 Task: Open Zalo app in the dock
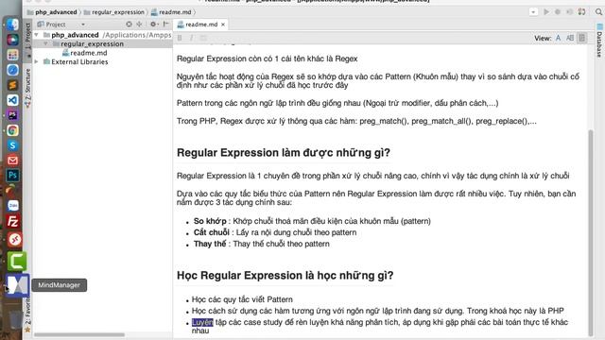[x=12, y=206]
